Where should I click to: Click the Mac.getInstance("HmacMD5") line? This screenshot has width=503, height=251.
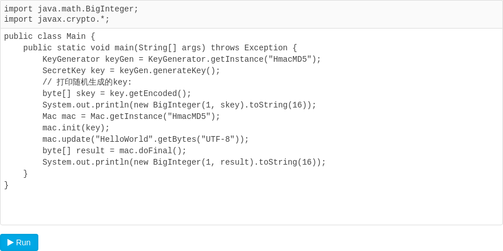[131, 117]
